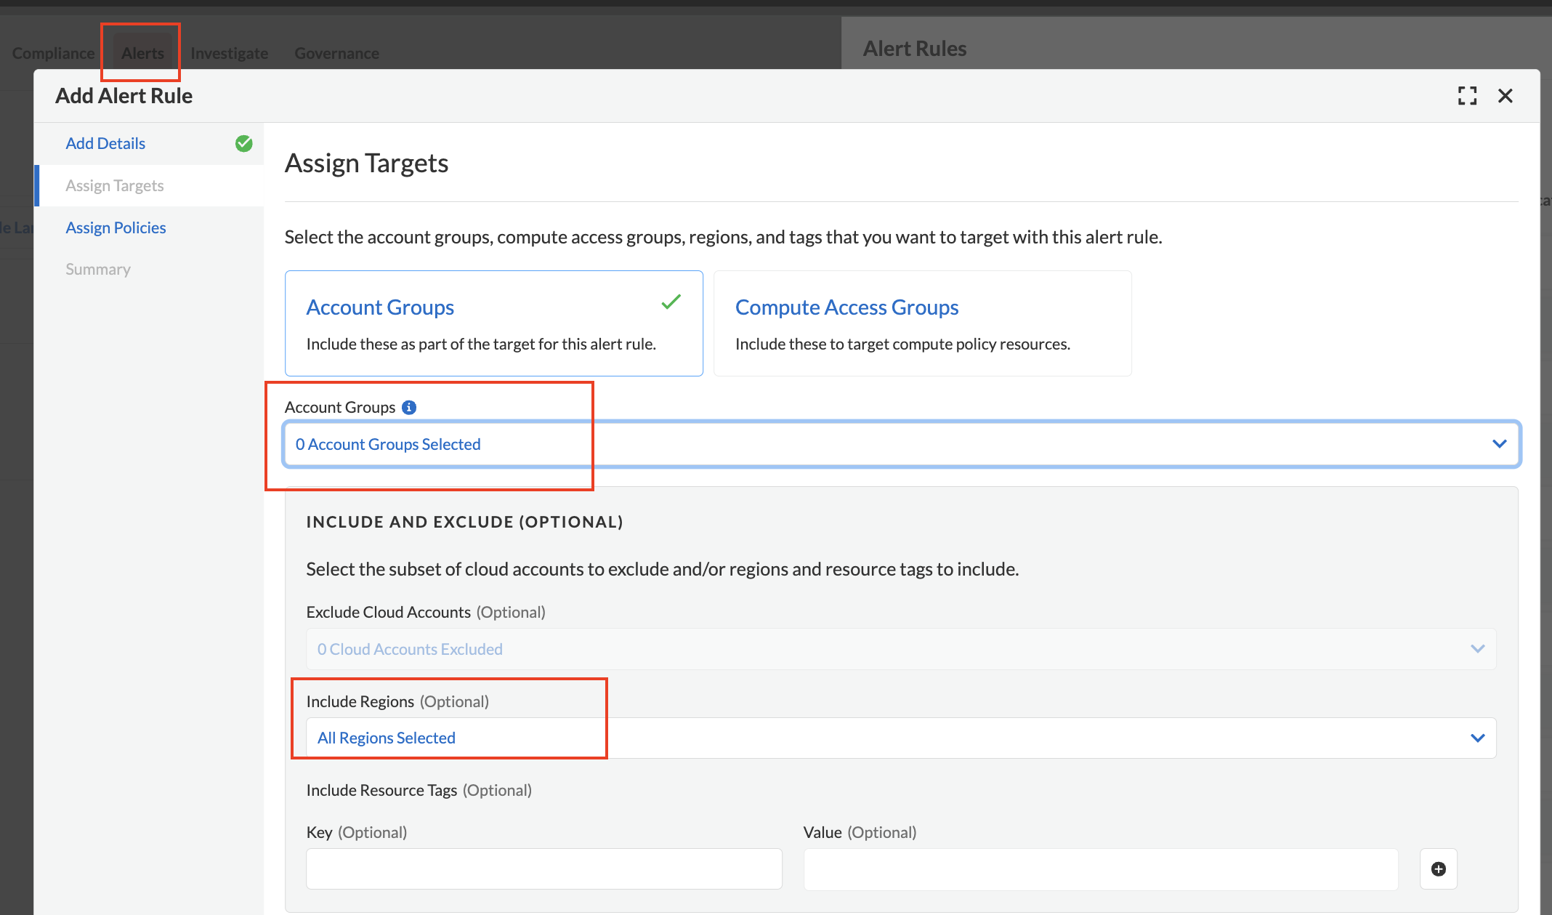Select the Account Groups target card
This screenshot has height=915, width=1552.
(x=493, y=323)
